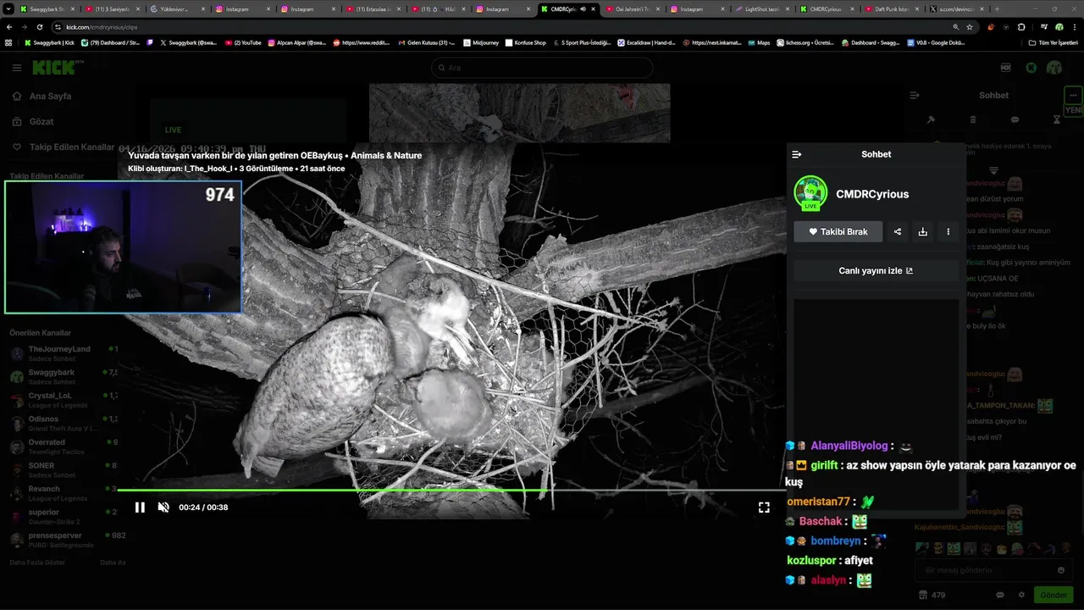Click the Takibi Bırak follow button
This screenshot has height=610, width=1084.
pyautogui.click(x=838, y=231)
